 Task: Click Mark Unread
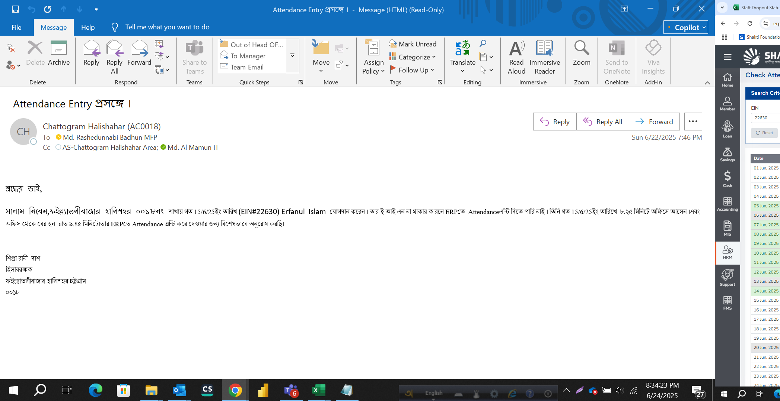point(413,44)
